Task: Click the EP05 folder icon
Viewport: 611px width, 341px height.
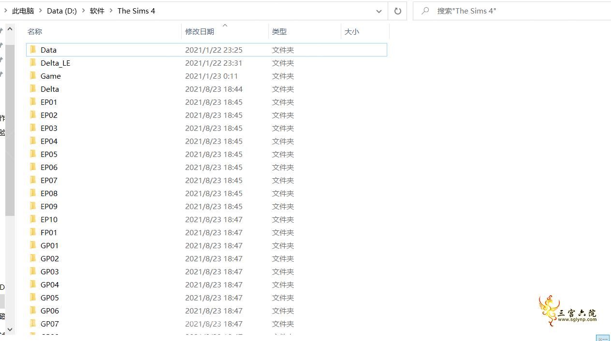Action: tap(33, 154)
